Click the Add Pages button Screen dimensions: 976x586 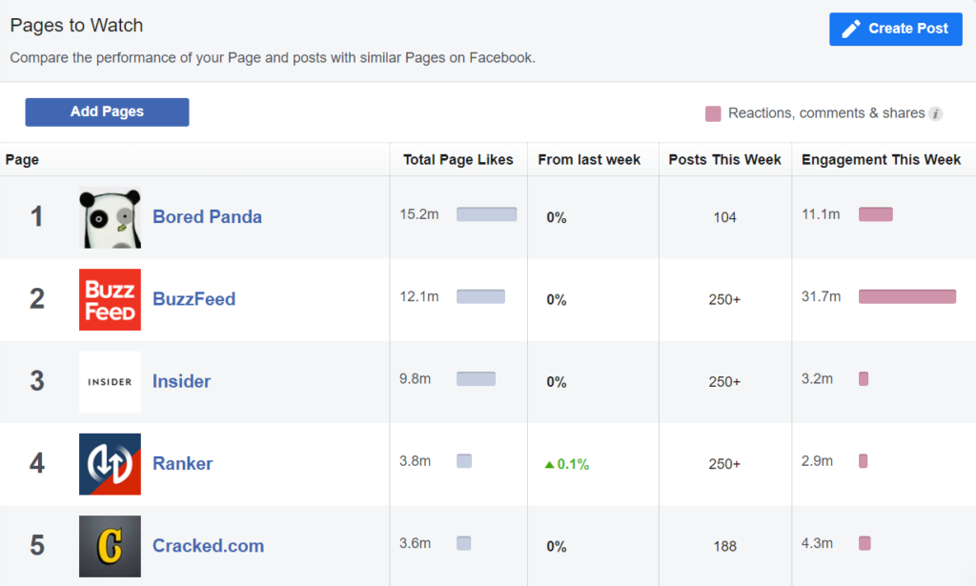coord(107,111)
